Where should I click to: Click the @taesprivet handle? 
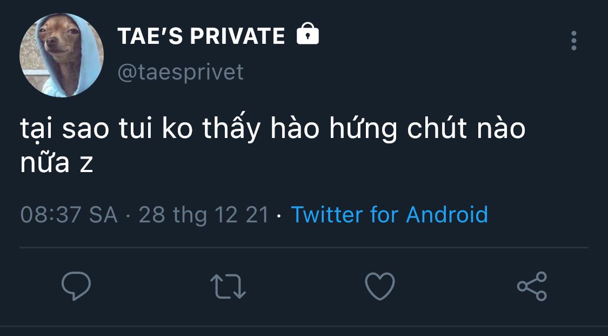tap(181, 72)
